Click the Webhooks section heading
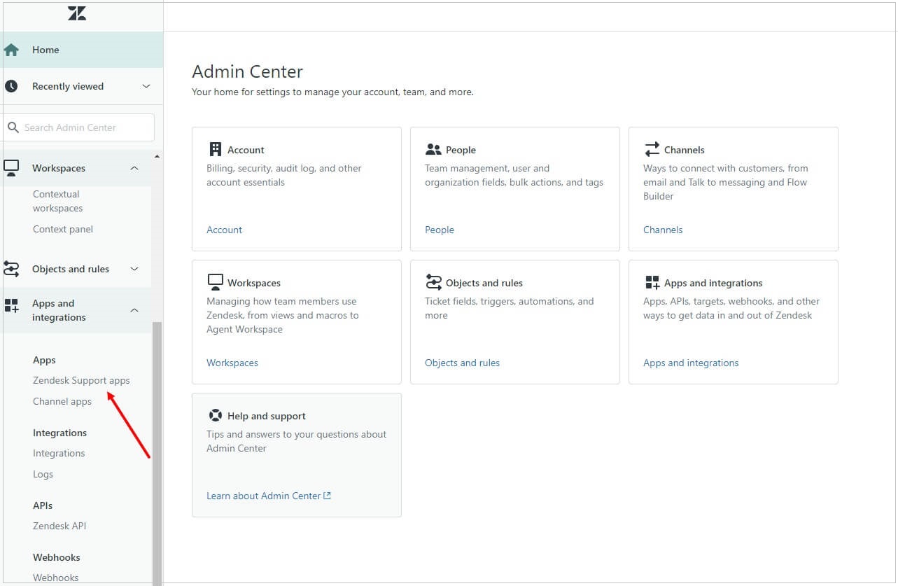The height and width of the screenshot is (586, 898). tap(57, 557)
